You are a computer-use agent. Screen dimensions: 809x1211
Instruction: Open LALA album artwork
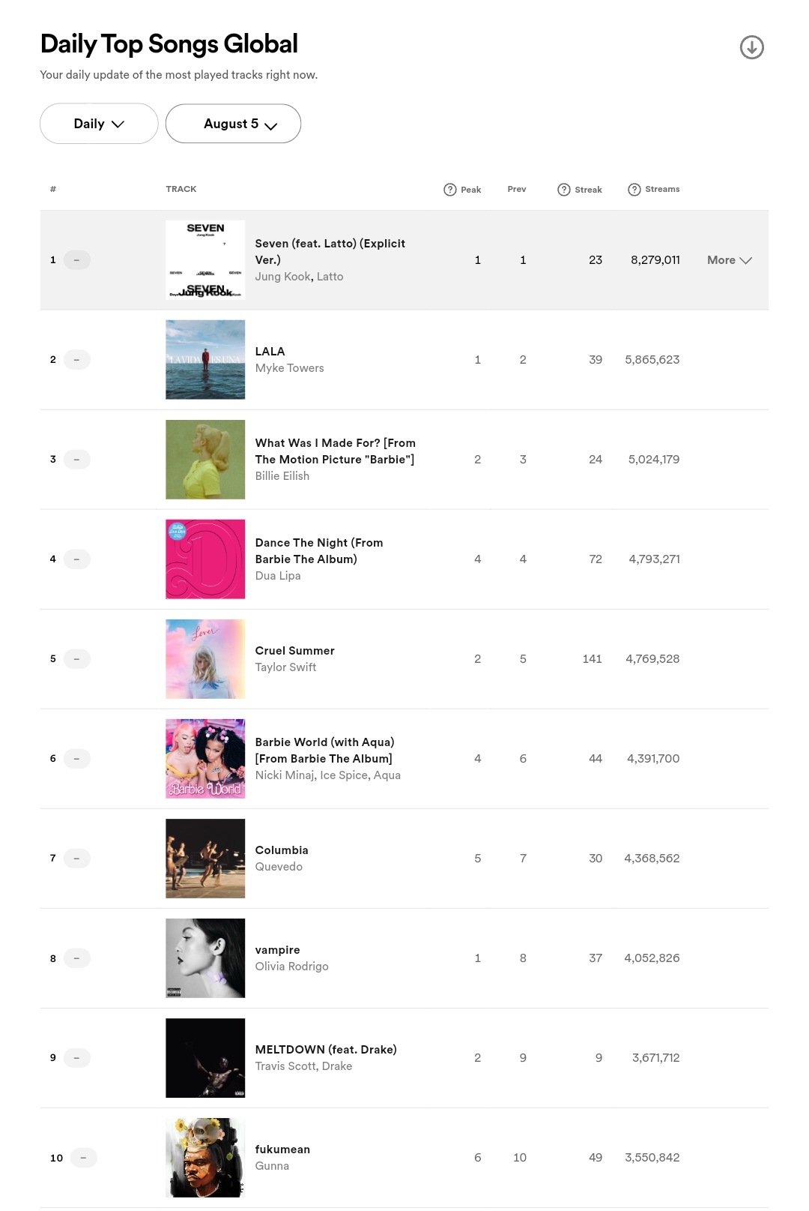pos(205,360)
